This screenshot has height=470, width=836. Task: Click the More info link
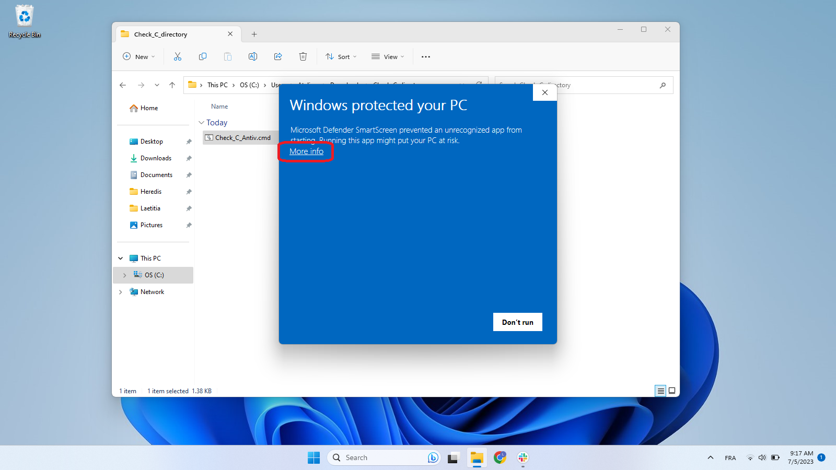pyautogui.click(x=307, y=151)
